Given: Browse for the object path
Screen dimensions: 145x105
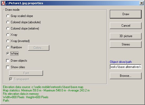Looking at the screenshot, I should (x=126, y=76).
